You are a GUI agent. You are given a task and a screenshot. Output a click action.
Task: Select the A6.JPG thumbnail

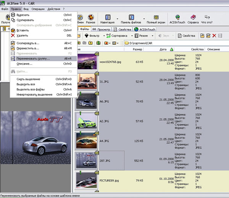87,101
